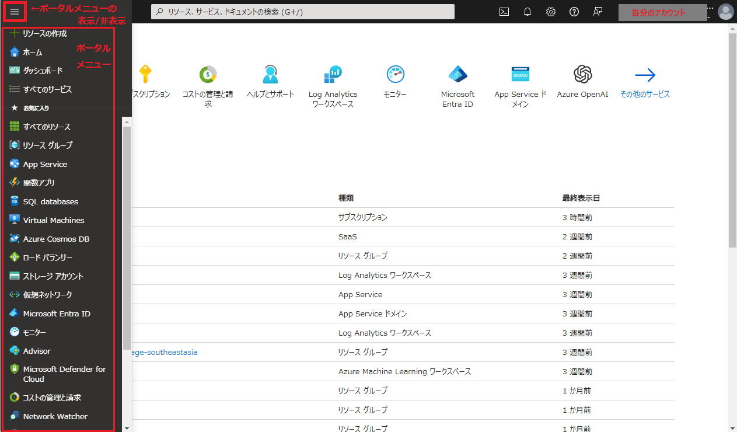This screenshot has width=737, height=432.
Task: Click the search box for resources, services, docs
Action: (x=303, y=12)
